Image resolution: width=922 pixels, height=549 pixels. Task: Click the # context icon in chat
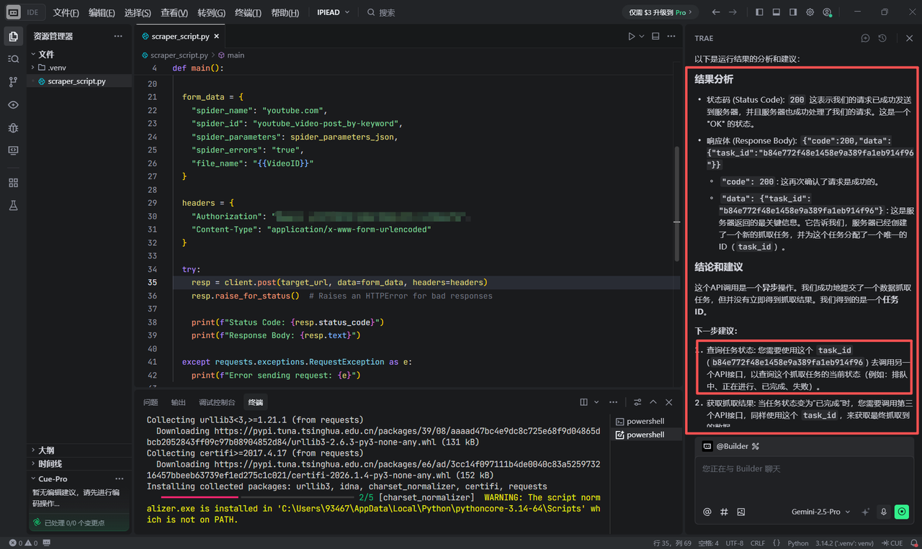(724, 512)
